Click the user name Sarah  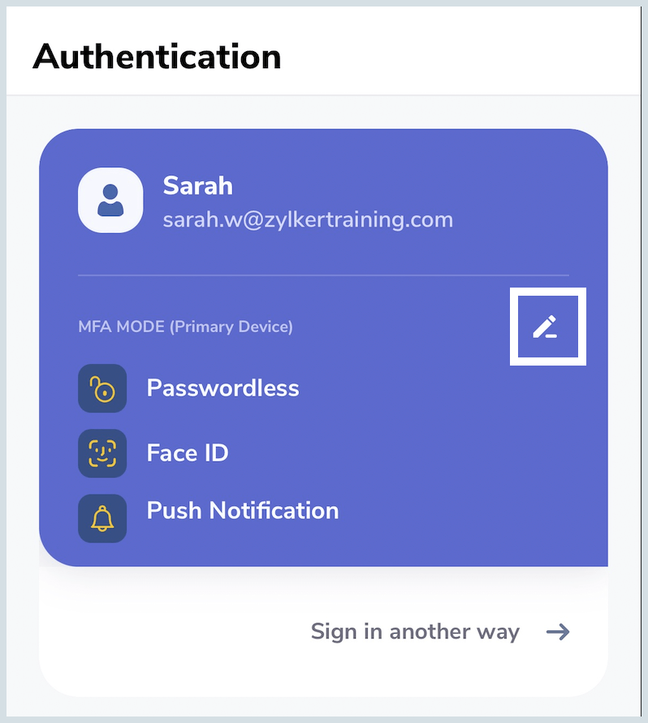pos(198,186)
